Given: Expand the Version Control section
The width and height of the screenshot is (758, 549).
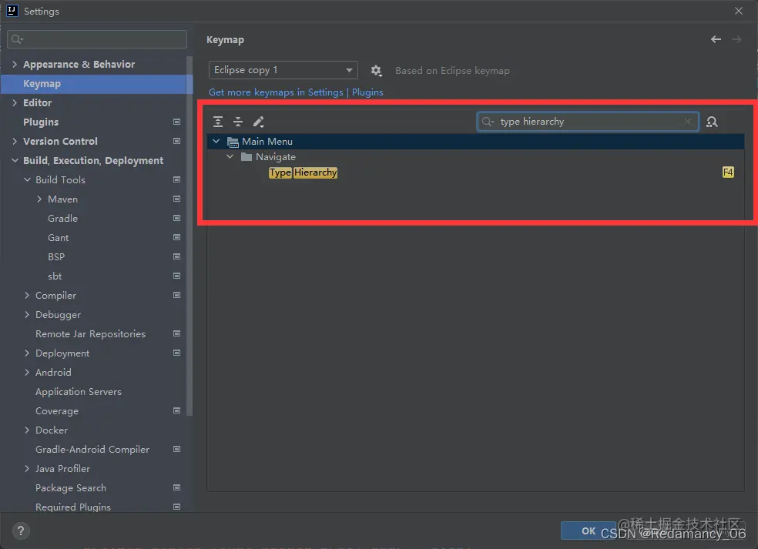Looking at the screenshot, I should pos(15,141).
